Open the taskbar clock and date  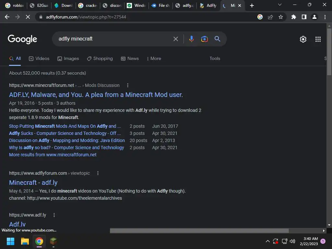[309, 241]
